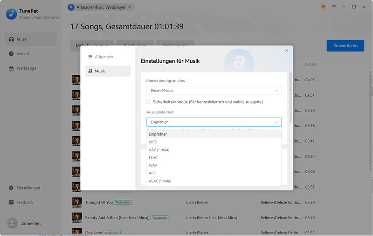Screen dimensions: 373x236
Task: Select the Musik settings tab
Action: 108,71
